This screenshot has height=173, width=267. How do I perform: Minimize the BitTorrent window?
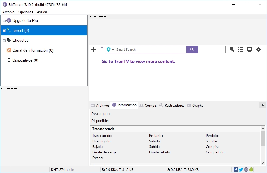click(x=234, y=4)
